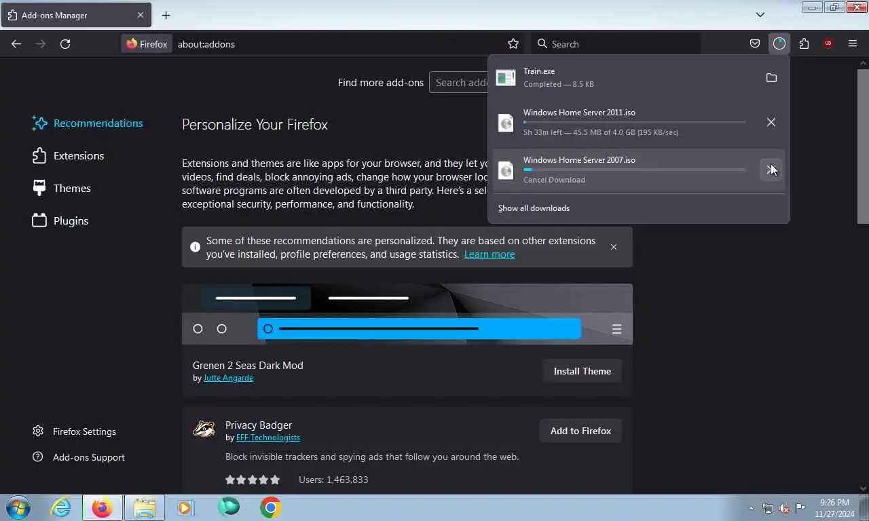
Task: Click the Windows Home Server 2011 progress bar
Action: pyautogui.click(x=634, y=122)
